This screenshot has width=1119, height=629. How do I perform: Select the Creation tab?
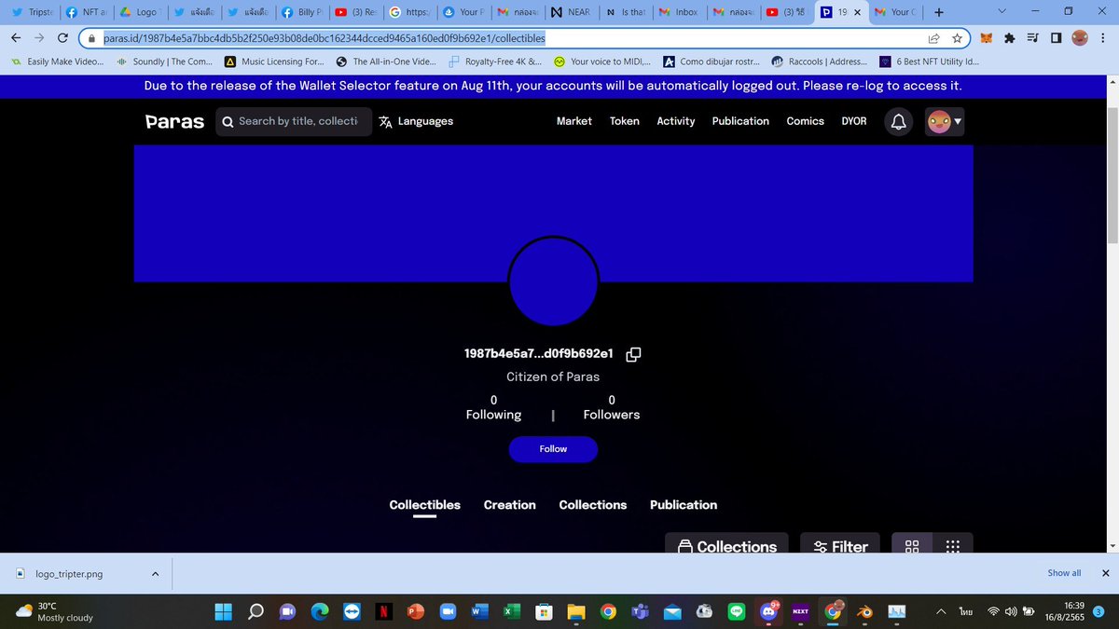pyautogui.click(x=509, y=505)
